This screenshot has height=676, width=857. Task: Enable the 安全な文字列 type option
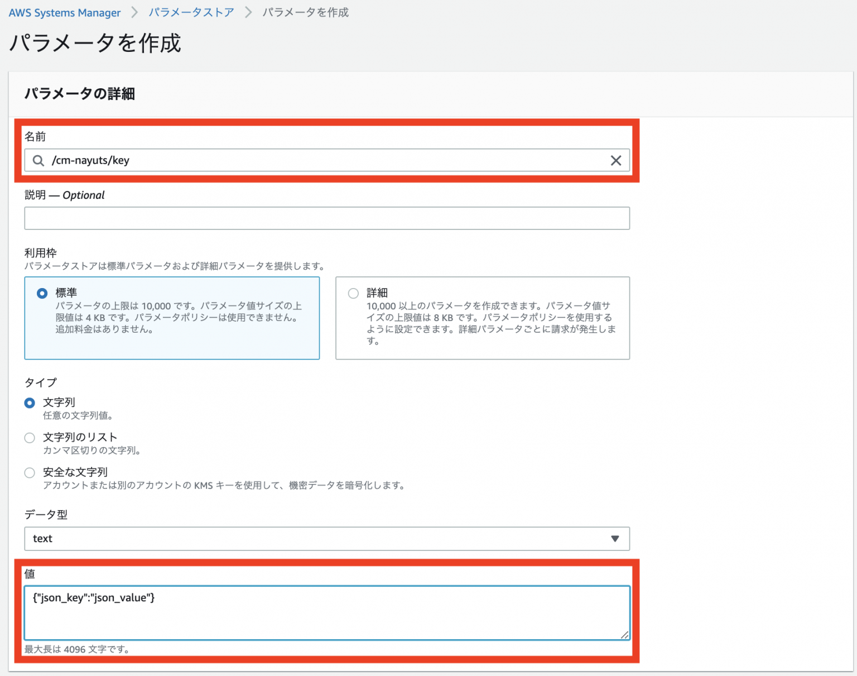click(30, 472)
